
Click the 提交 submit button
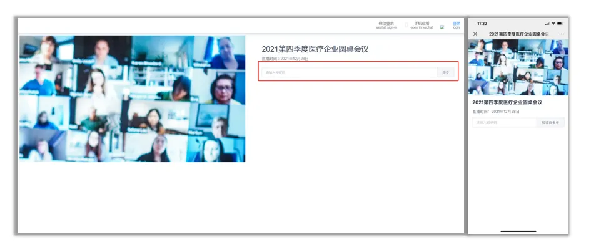pyautogui.click(x=445, y=72)
